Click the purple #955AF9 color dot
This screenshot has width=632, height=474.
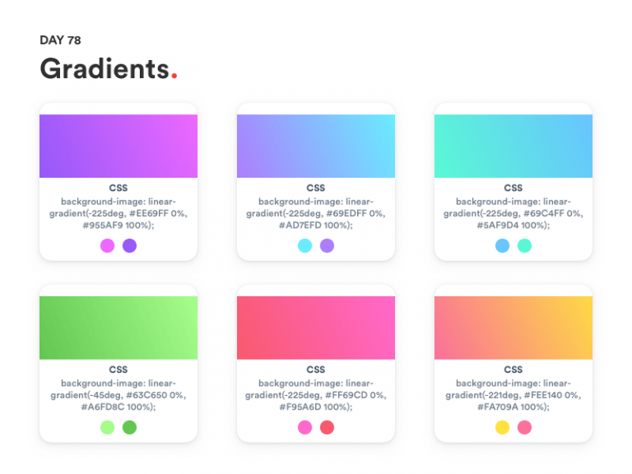[x=129, y=245]
